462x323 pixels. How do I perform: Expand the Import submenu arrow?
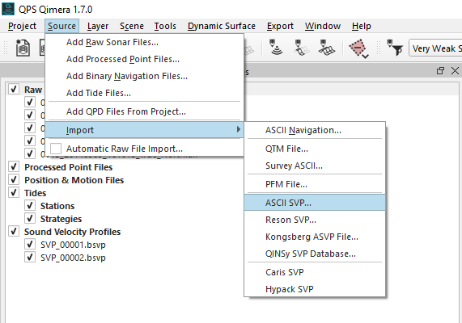[x=239, y=129]
